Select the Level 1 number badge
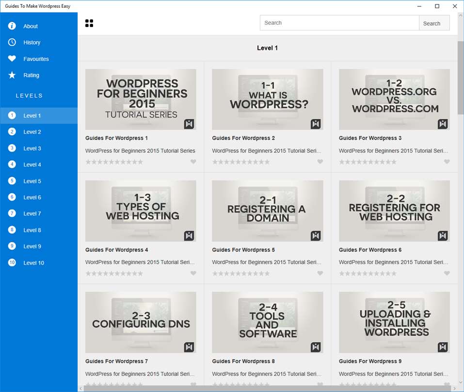Screen dimensions: 464x392 tap(12, 115)
